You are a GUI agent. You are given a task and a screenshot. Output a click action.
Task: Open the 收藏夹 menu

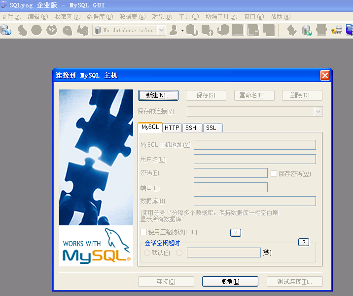pyautogui.click(x=68, y=17)
